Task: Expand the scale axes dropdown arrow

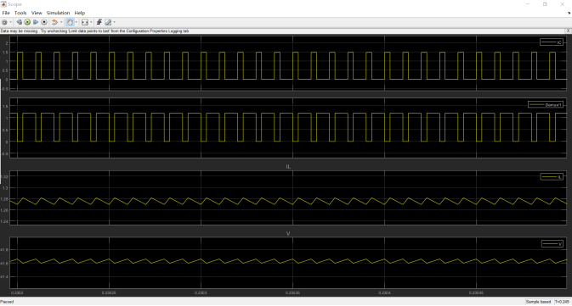Action: point(91,22)
